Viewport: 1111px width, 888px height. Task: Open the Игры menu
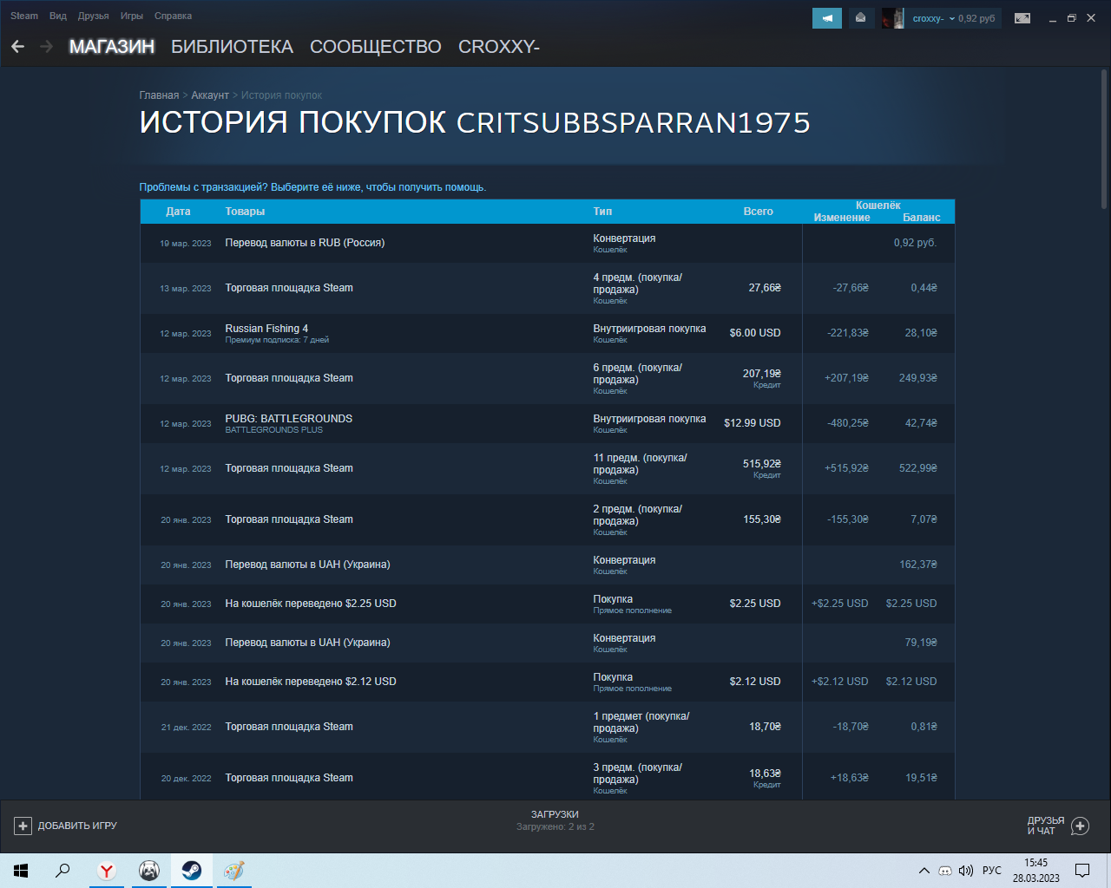132,16
